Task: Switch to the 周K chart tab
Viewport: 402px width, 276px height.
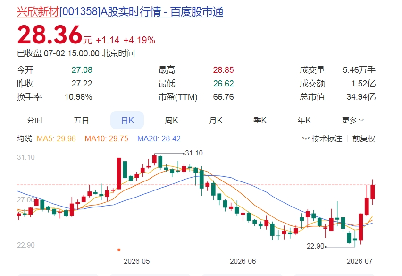Action: click(171, 120)
